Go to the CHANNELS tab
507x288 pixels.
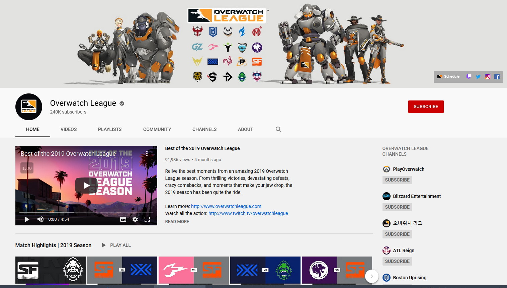(204, 129)
